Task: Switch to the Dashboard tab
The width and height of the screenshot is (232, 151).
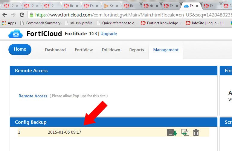Action: pyautogui.click(x=55, y=50)
